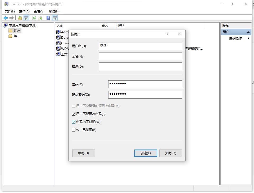The height and width of the screenshot is (193, 254).
Task: Sort by the 名称 column header
Action: point(78,26)
